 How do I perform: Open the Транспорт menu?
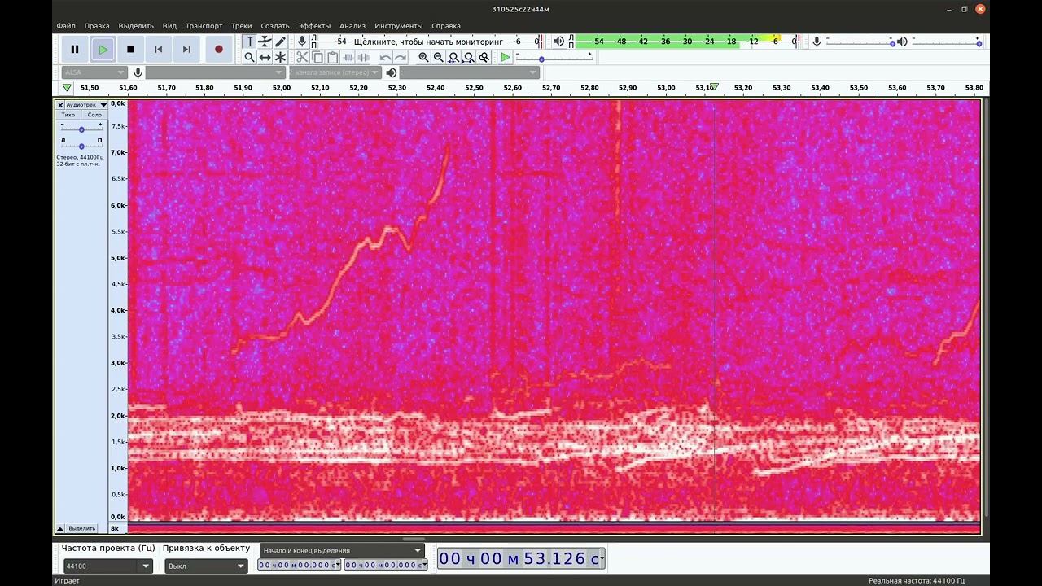point(204,26)
